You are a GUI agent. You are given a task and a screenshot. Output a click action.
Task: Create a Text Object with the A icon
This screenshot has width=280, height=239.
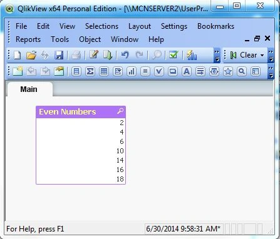[x=187, y=71]
